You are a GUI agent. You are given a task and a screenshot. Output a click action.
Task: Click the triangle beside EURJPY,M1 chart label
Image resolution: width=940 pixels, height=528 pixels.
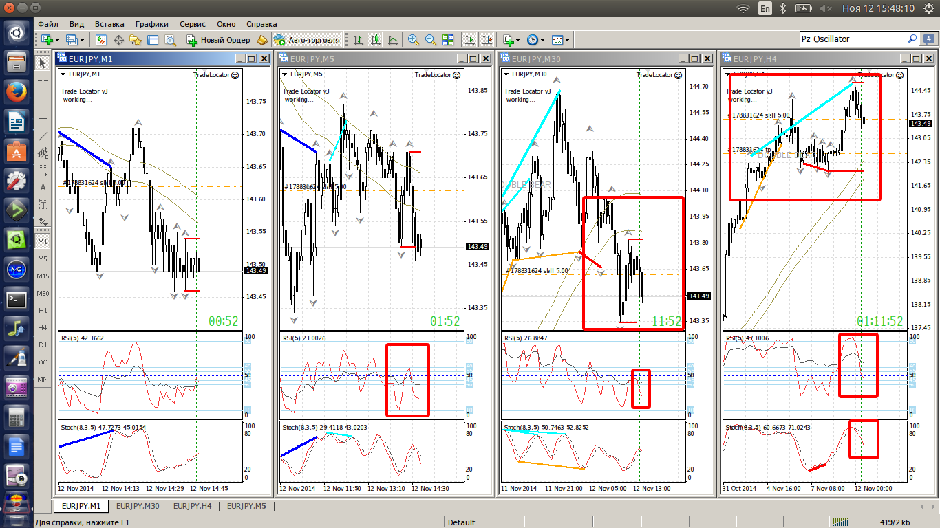tap(63, 74)
